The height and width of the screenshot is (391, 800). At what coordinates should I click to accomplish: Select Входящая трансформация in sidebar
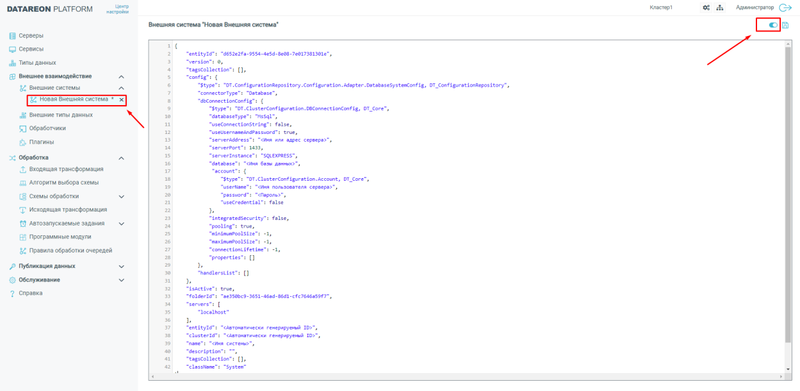66,169
